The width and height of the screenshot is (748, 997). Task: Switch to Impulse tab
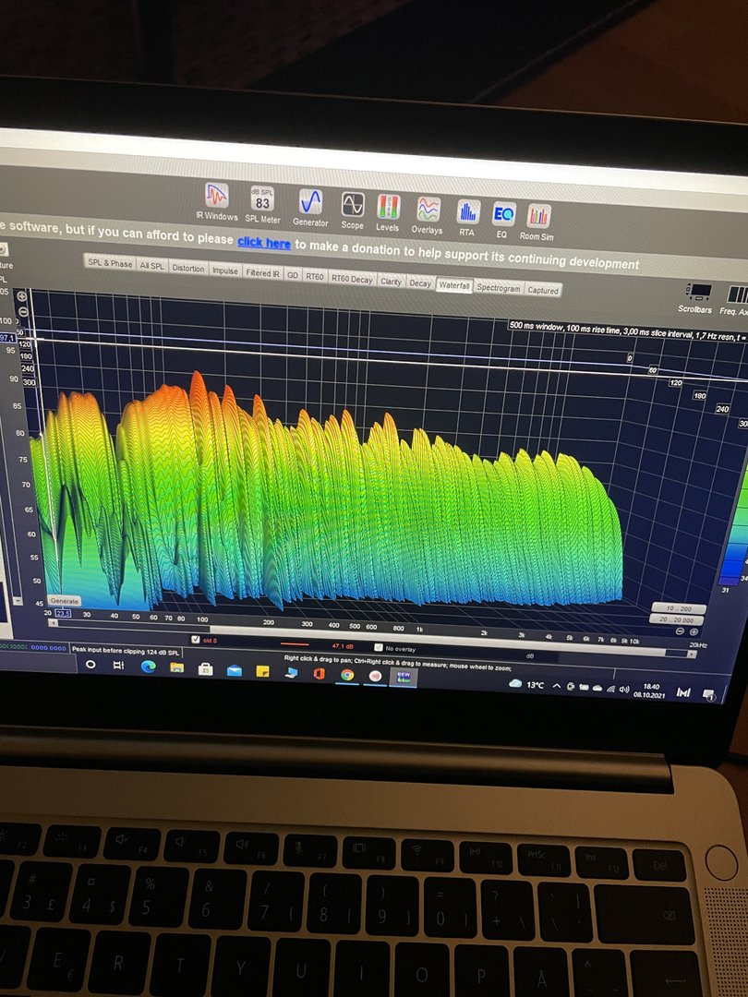click(225, 270)
